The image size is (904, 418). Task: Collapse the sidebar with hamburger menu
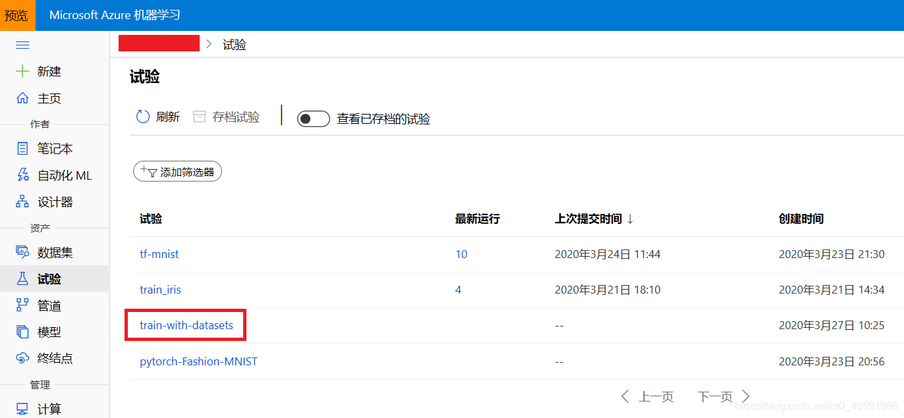click(x=22, y=45)
